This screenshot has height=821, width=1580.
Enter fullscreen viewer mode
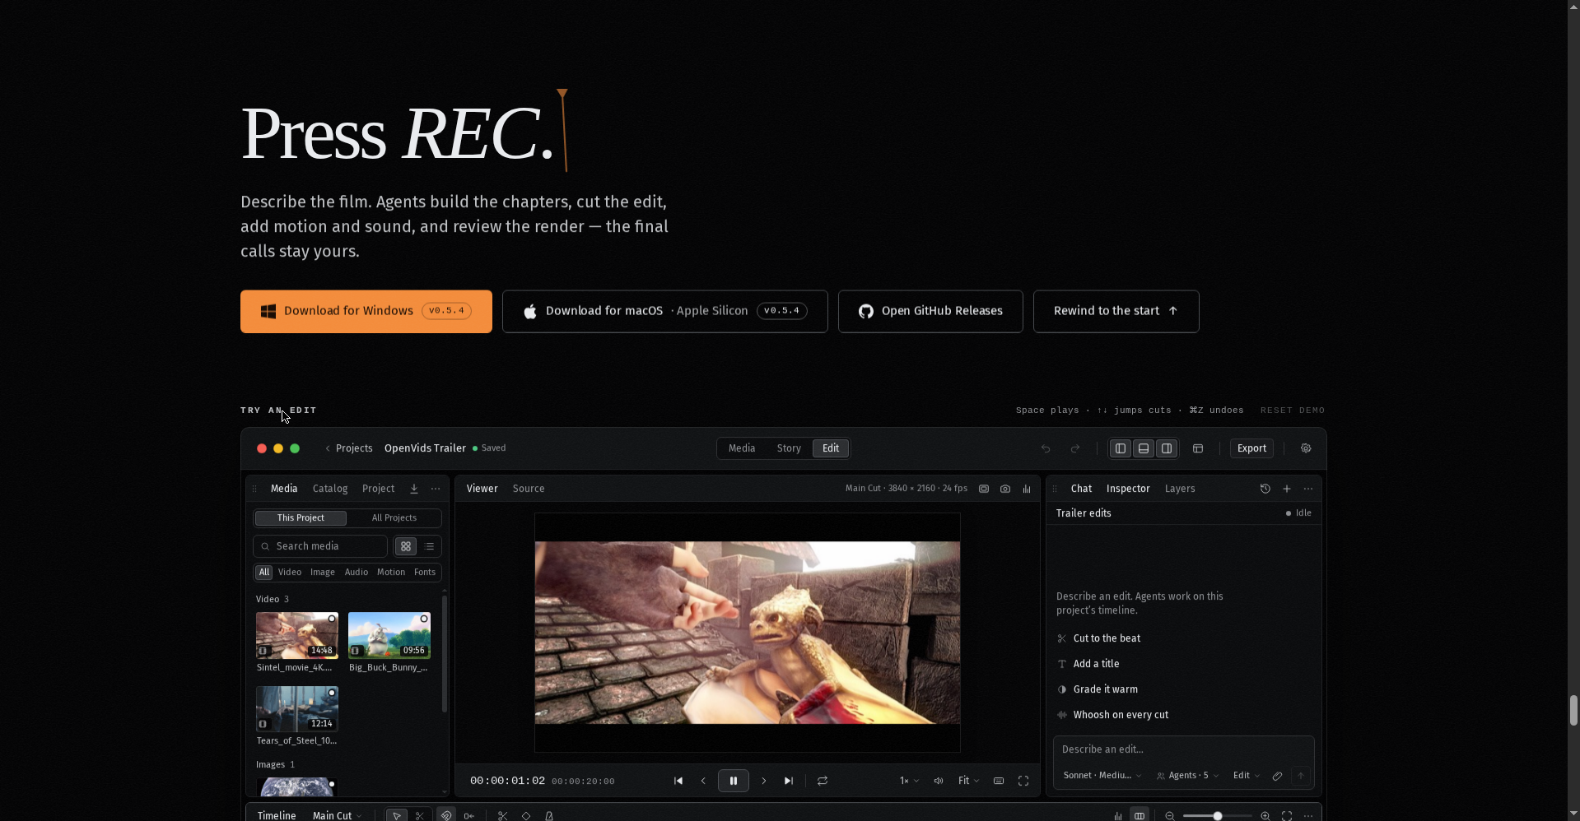tap(1023, 781)
